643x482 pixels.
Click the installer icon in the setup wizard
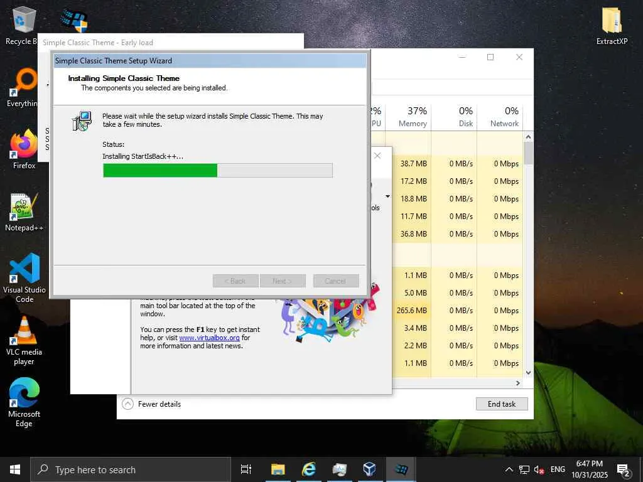coord(82,121)
